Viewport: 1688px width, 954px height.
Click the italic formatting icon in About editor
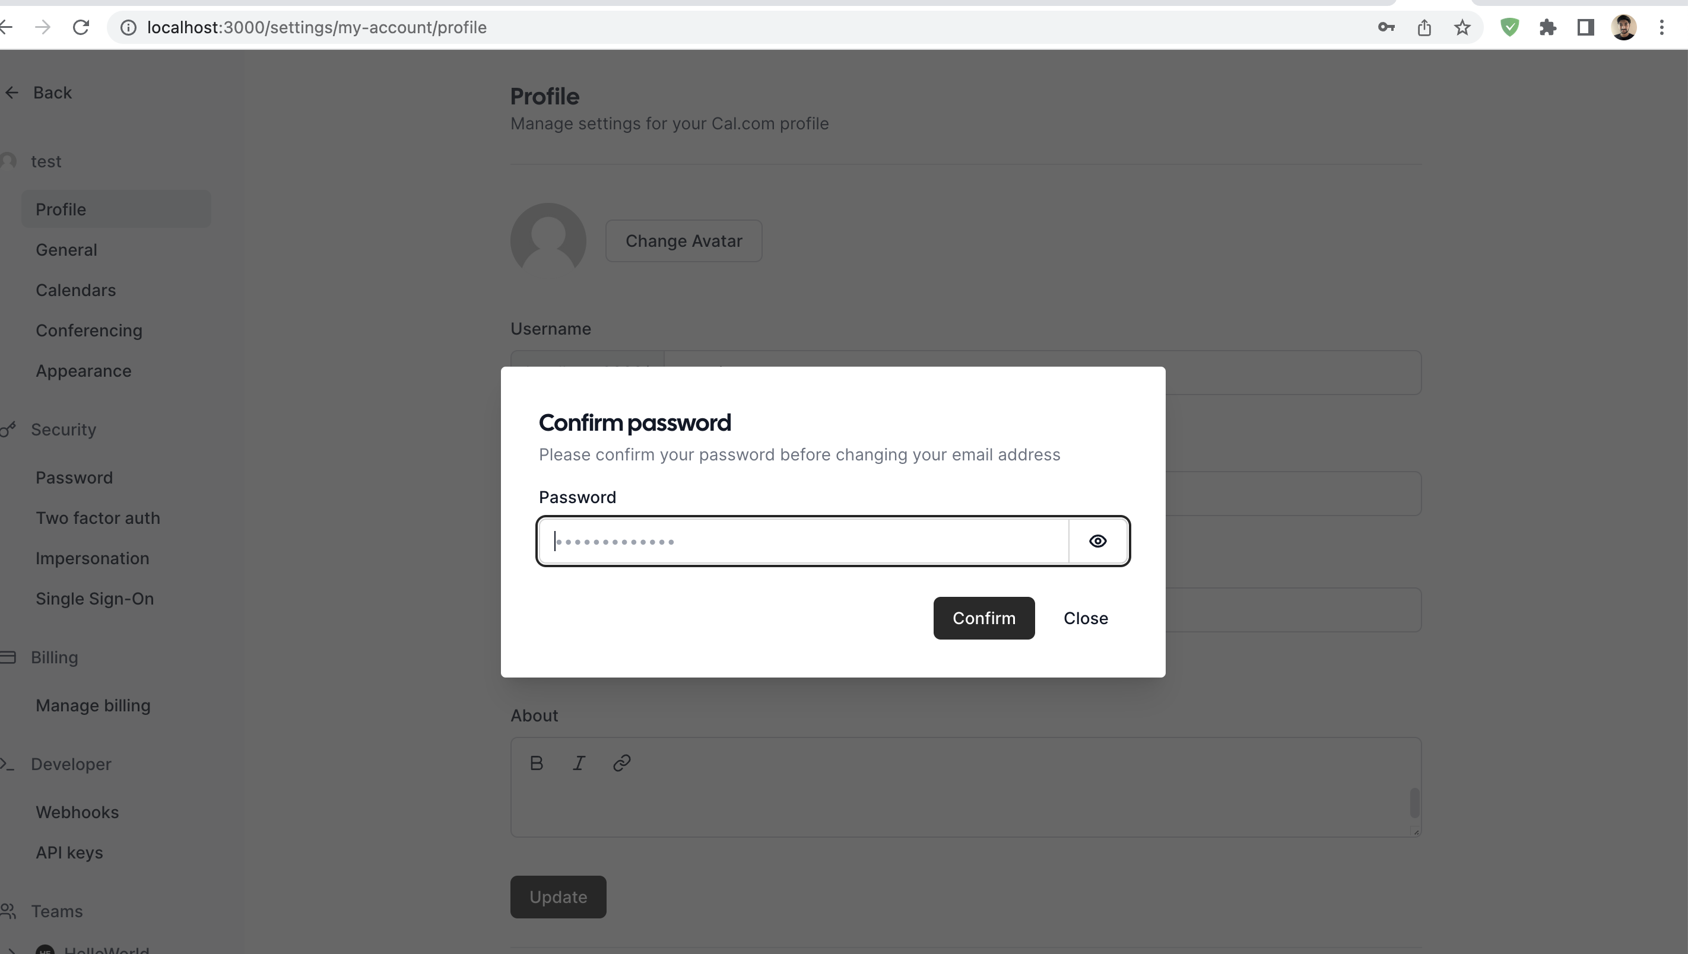[x=579, y=763]
